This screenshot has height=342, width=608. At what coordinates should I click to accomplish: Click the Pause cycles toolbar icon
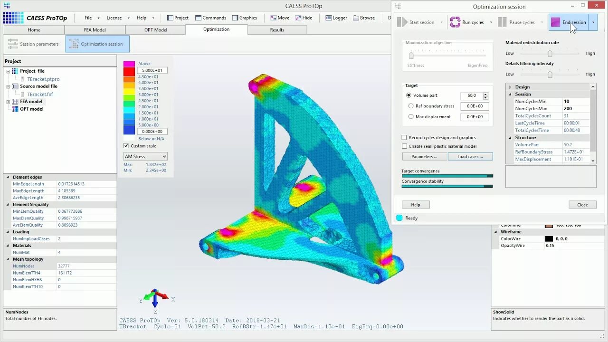[502, 22]
